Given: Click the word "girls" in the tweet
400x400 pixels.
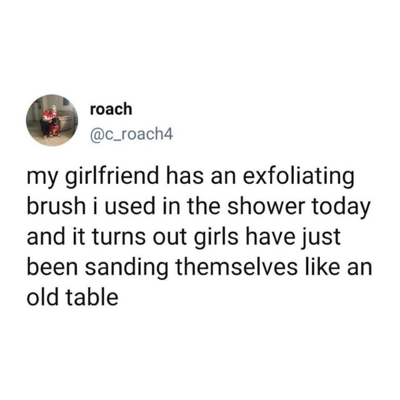Looking at the screenshot, I should click(x=216, y=237).
